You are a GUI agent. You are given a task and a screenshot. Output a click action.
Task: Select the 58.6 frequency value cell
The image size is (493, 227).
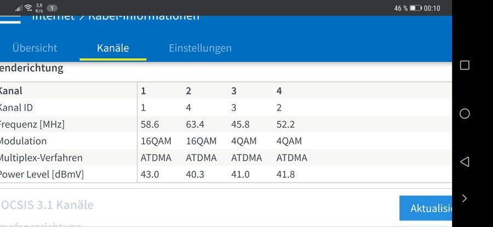pos(150,124)
